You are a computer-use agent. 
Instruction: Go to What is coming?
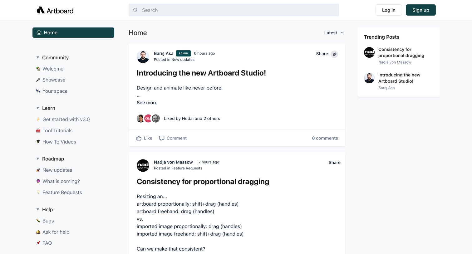[x=61, y=181]
